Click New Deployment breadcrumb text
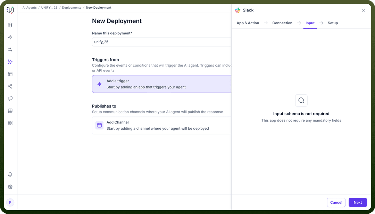This screenshot has width=375, height=214. click(x=99, y=8)
